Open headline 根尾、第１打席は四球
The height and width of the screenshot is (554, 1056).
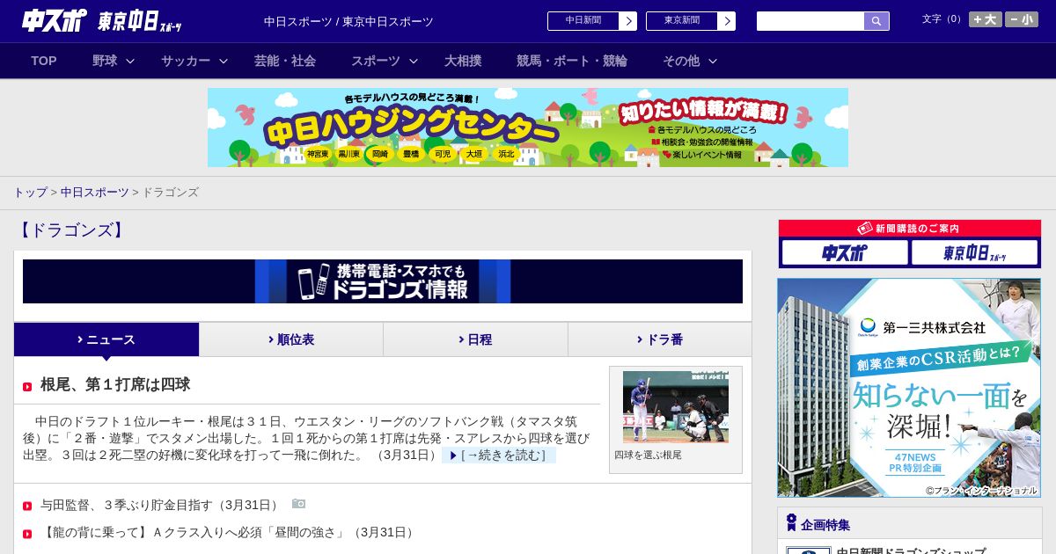115,385
